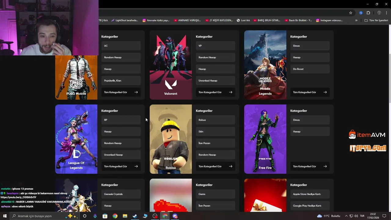The image size is (391, 220).
Task: Open the Mobile Legends game card image
Action: coord(265,65)
